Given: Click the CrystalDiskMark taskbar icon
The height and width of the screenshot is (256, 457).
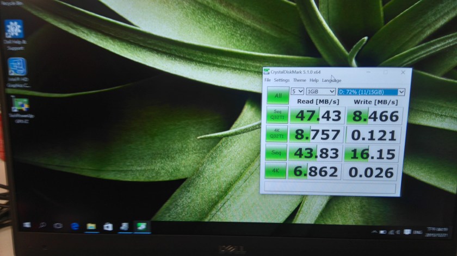Looking at the screenshot, I should [x=141, y=226].
